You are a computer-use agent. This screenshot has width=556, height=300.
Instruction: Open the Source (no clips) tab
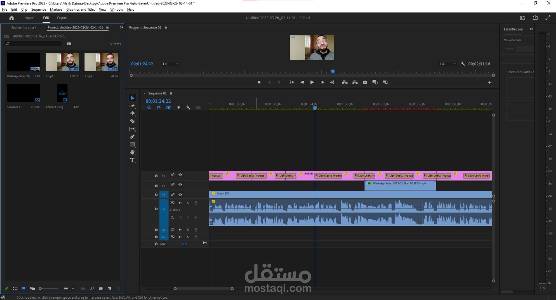(23, 27)
